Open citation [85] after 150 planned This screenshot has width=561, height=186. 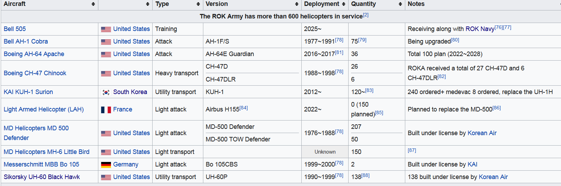click(x=379, y=113)
